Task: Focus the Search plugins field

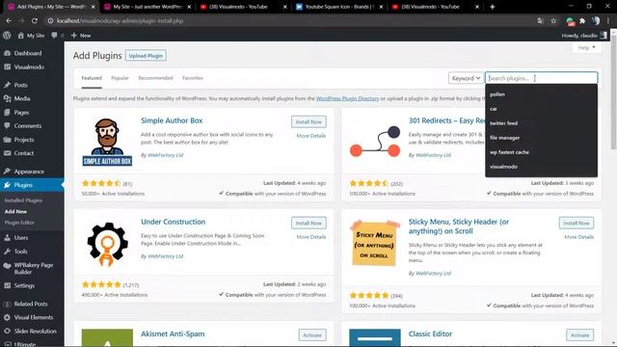Action: pos(541,78)
